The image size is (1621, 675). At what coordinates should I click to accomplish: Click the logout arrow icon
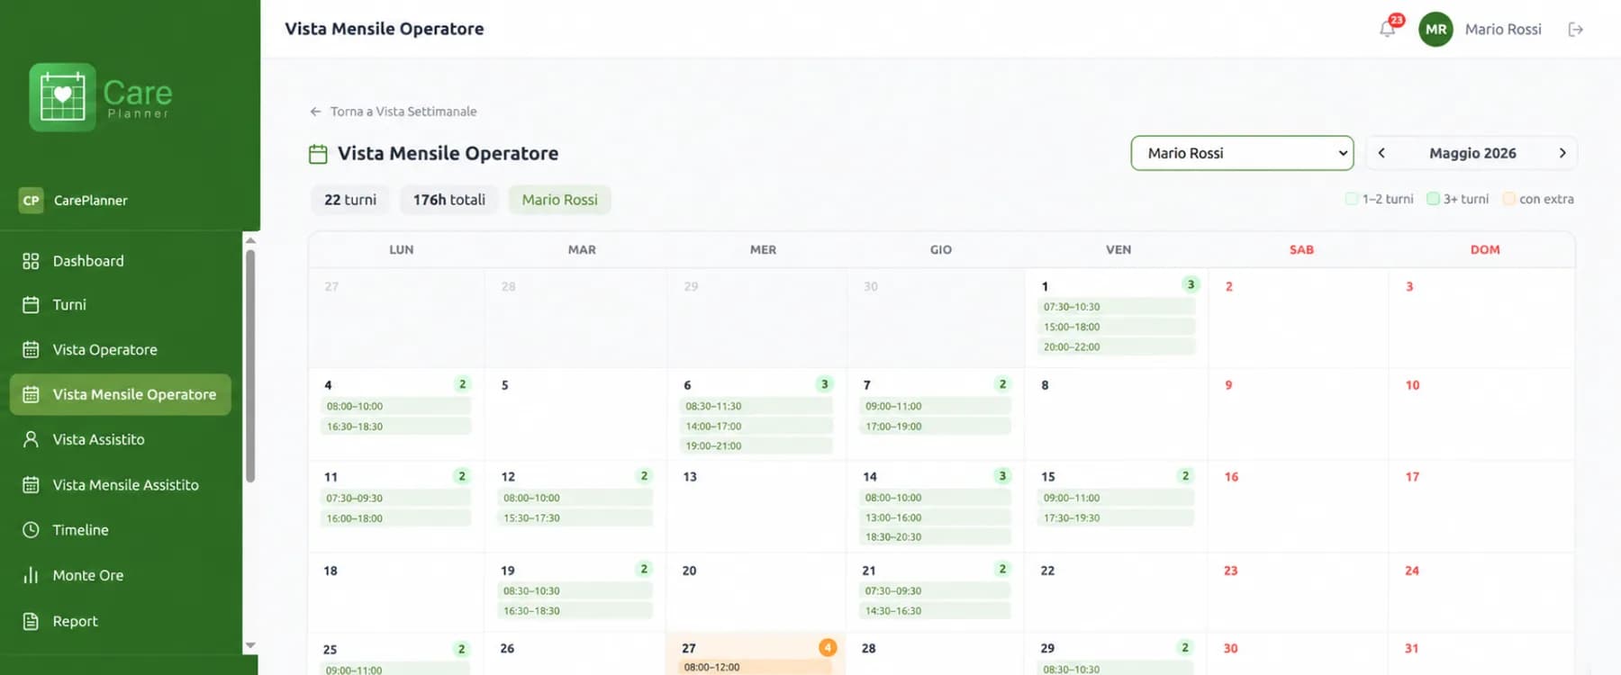click(x=1575, y=29)
